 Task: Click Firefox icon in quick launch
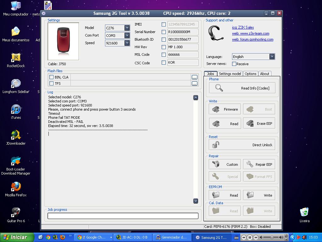click(x=63, y=237)
